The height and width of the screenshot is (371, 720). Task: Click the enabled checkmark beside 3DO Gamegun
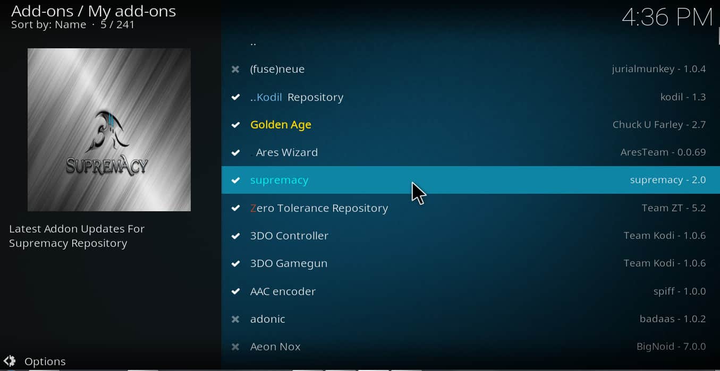coord(235,263)
